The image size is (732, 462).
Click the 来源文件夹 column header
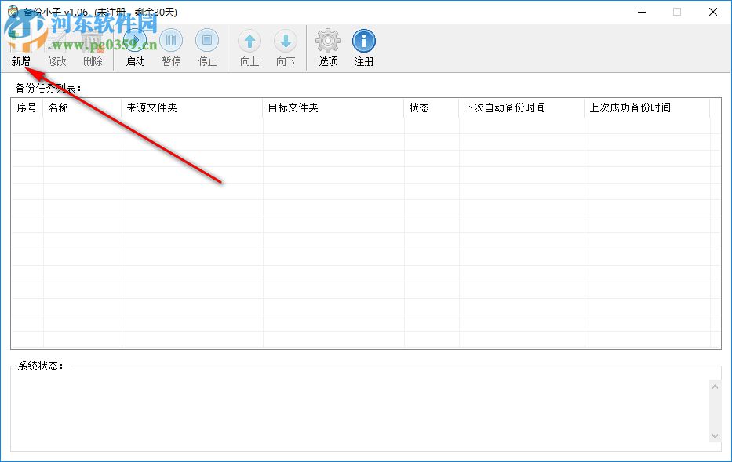click(x=190, y=107)
